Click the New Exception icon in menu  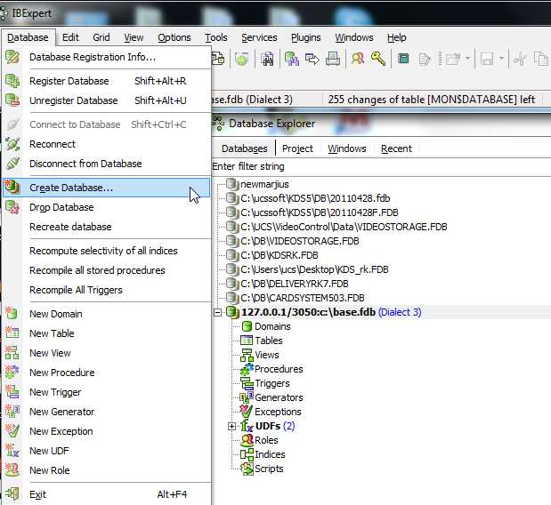click(12, 430)
